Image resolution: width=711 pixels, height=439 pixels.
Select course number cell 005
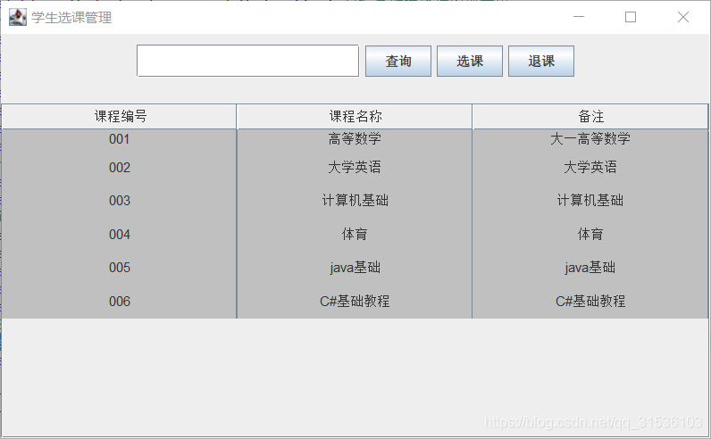(120, 268)
